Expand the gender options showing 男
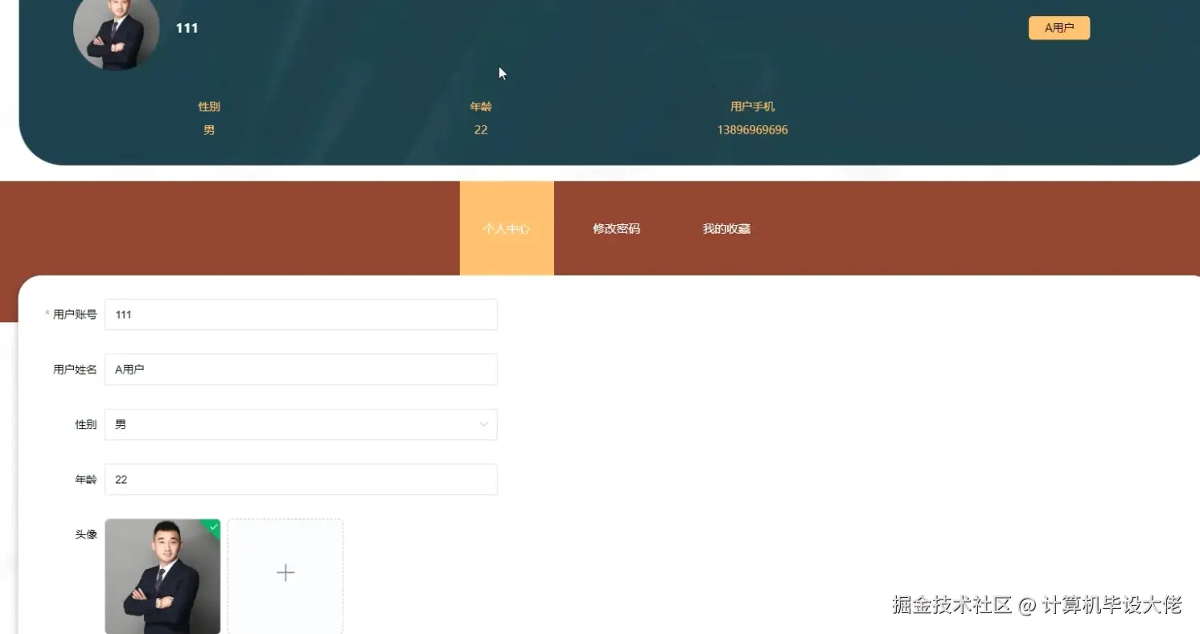 (301, 424)
